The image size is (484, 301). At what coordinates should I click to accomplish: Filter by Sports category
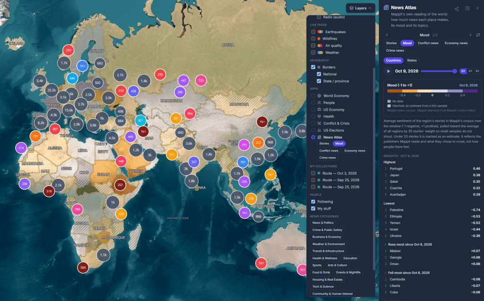[x=317, y=265]
